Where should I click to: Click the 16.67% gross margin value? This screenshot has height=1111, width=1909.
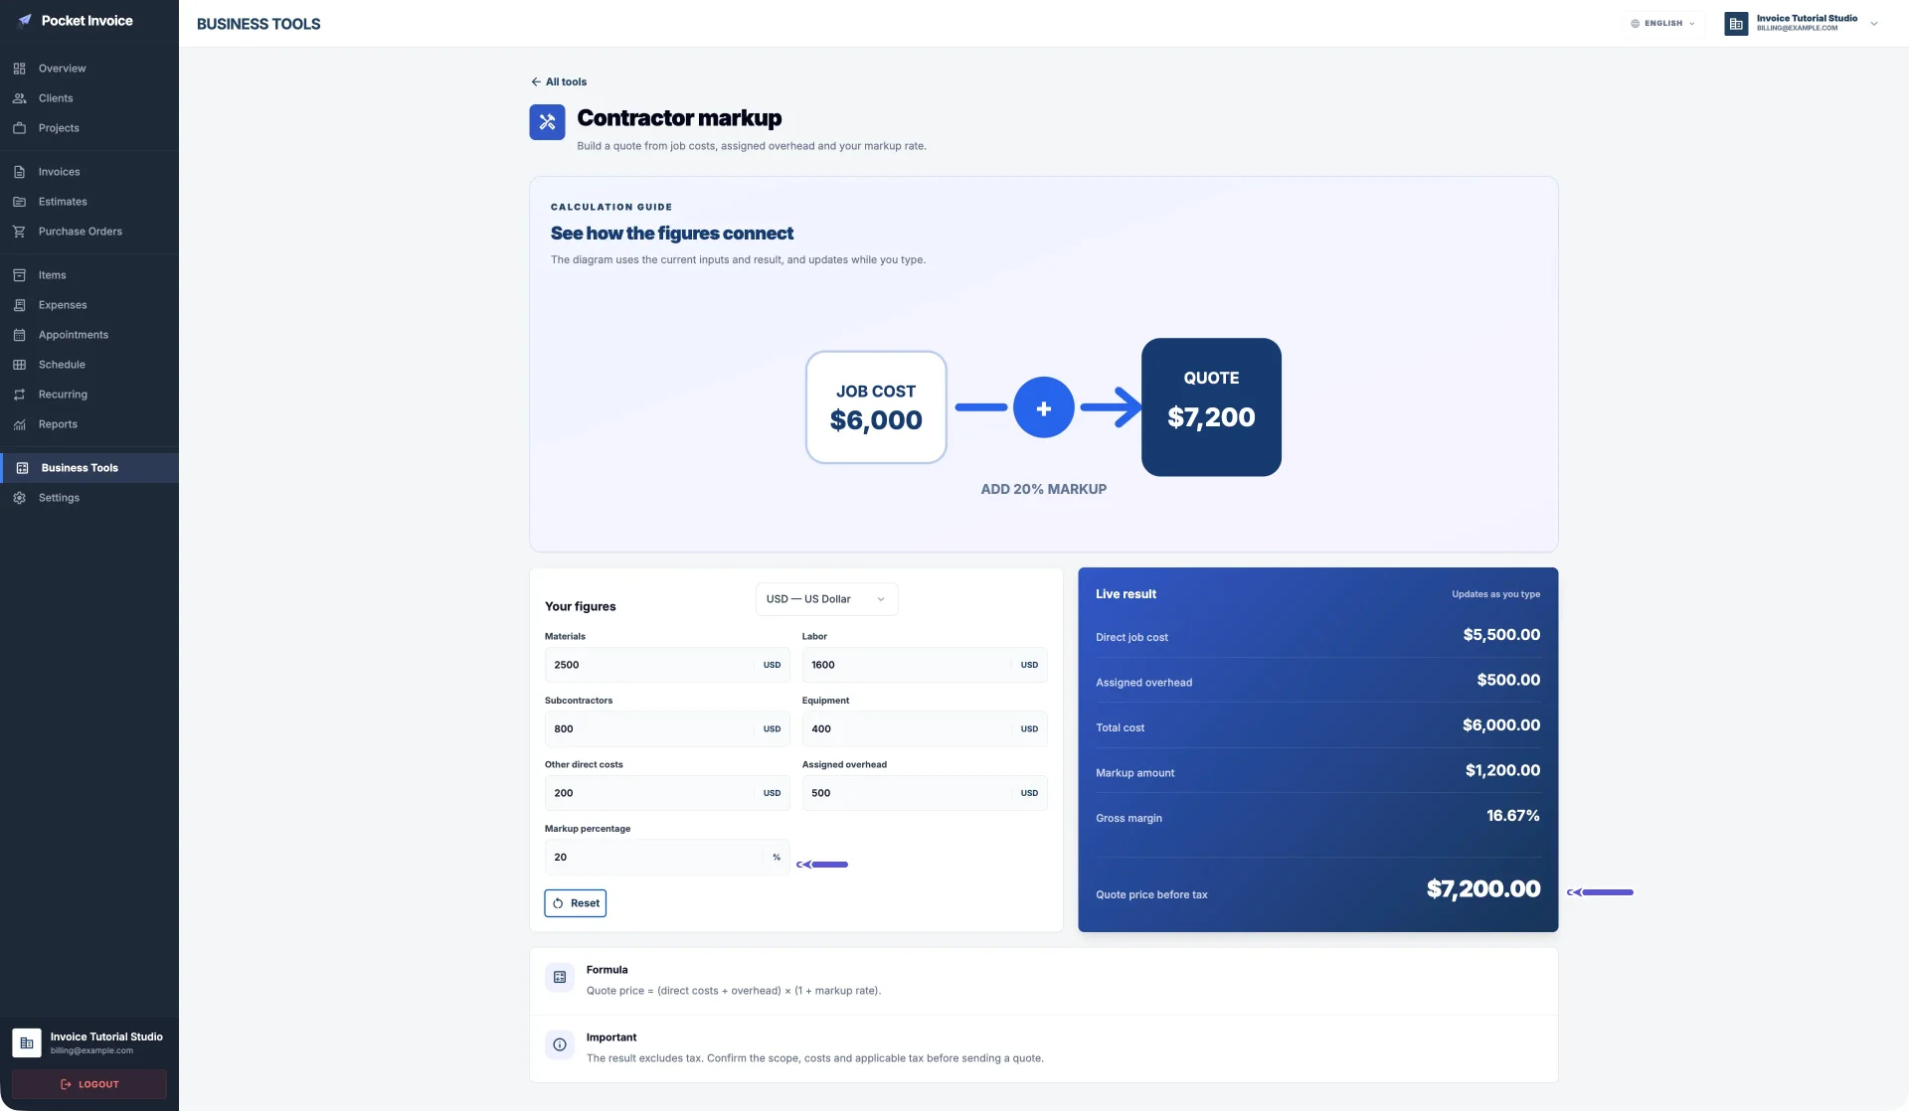coord(1513,816)
